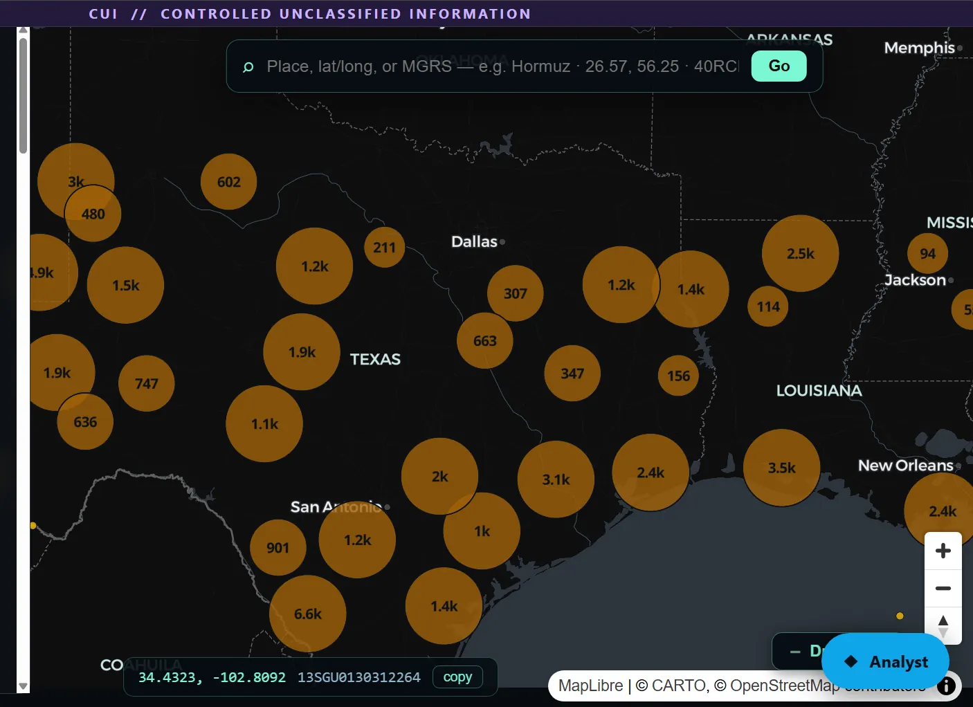Select the 1.4k cluster touching the Gulf coastline

tap(444, 606)
